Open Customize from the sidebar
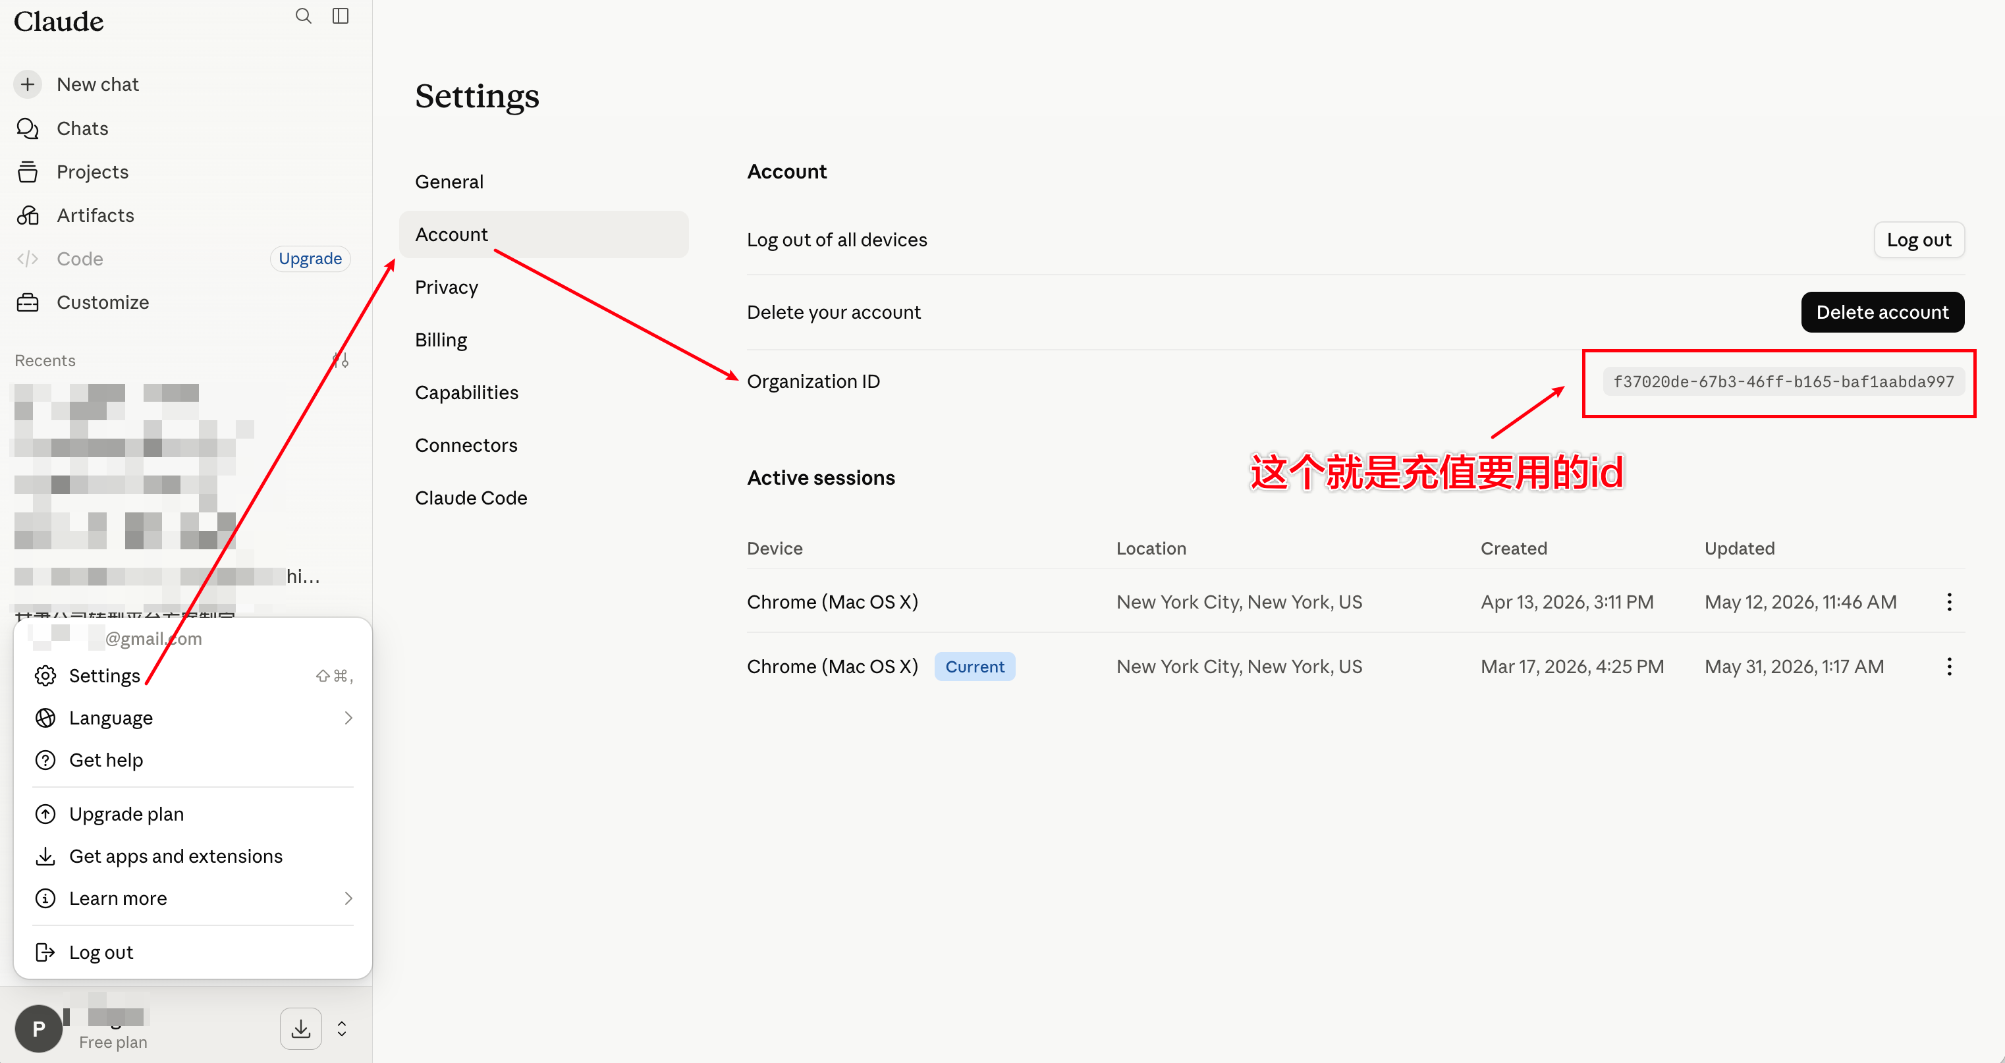2005x1063 pixels. click(x=103, y=303)
